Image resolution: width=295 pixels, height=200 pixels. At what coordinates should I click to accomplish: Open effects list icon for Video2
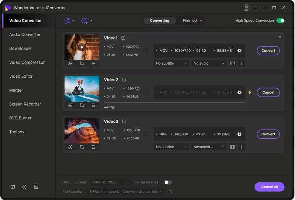pyautogui.click(x=94, y=105)
